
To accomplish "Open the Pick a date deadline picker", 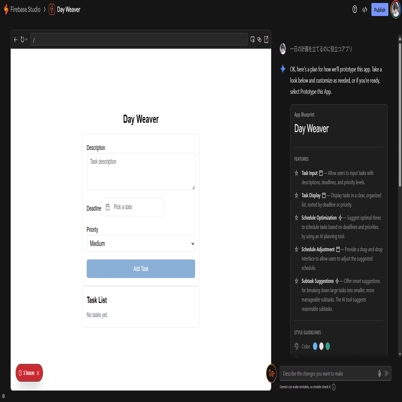I will tap(133, 207).
